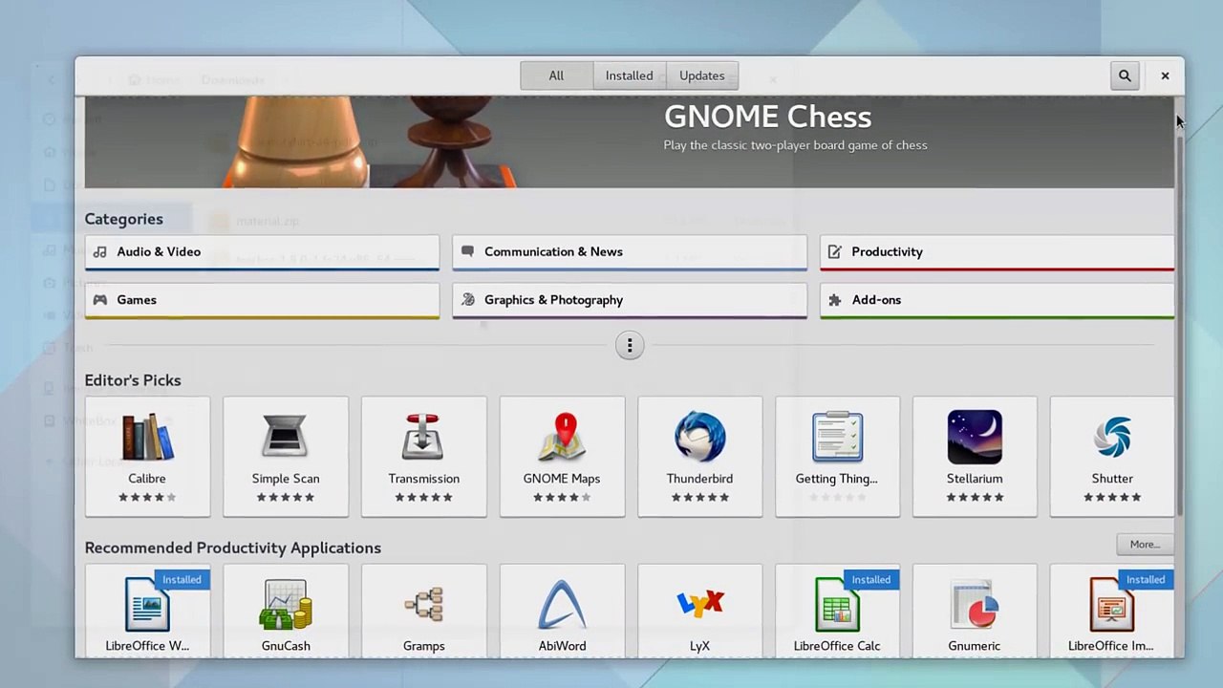
Task: Browse the Graphics & Photography category
Action: click(x=630, y=301)
